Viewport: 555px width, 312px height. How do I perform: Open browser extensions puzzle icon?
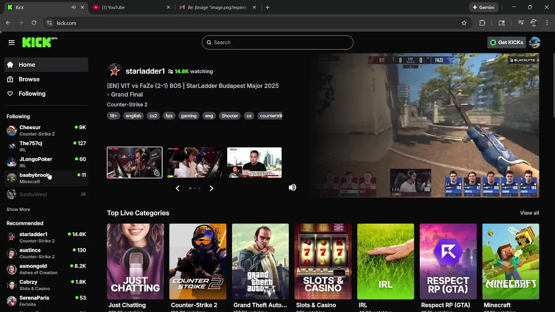coord(482,23)
